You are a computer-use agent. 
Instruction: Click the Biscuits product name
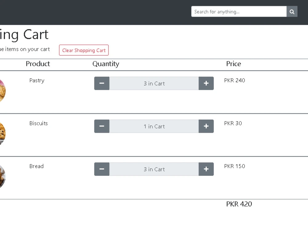pos(38,124)
